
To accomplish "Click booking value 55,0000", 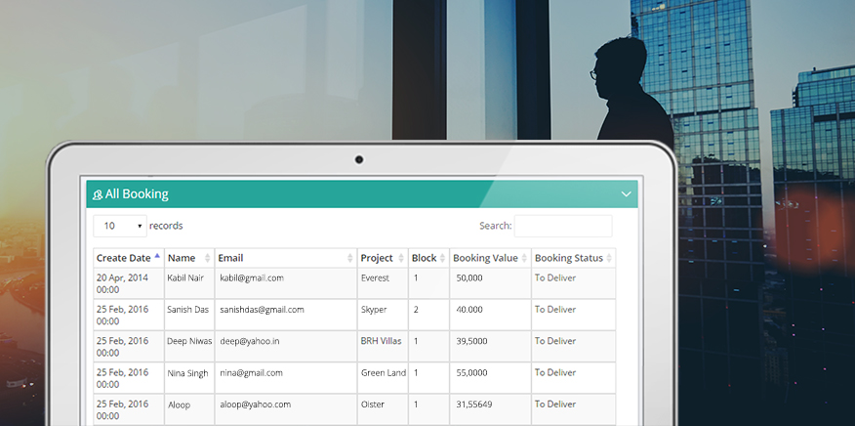I will pyautogui.click(x=471, y=373).
